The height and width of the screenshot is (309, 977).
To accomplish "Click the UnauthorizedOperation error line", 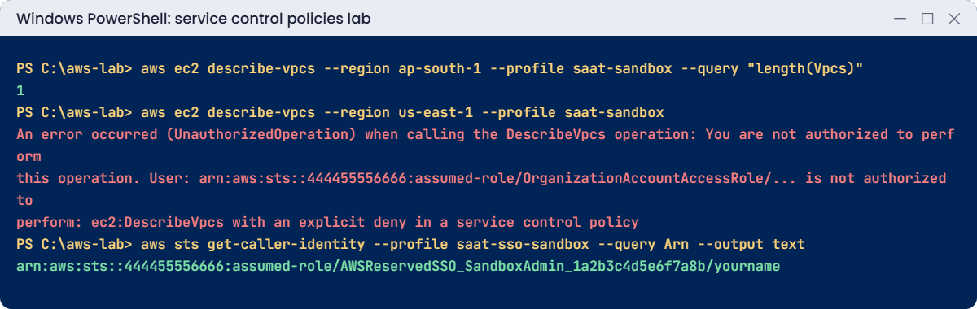I will (485, 134).
